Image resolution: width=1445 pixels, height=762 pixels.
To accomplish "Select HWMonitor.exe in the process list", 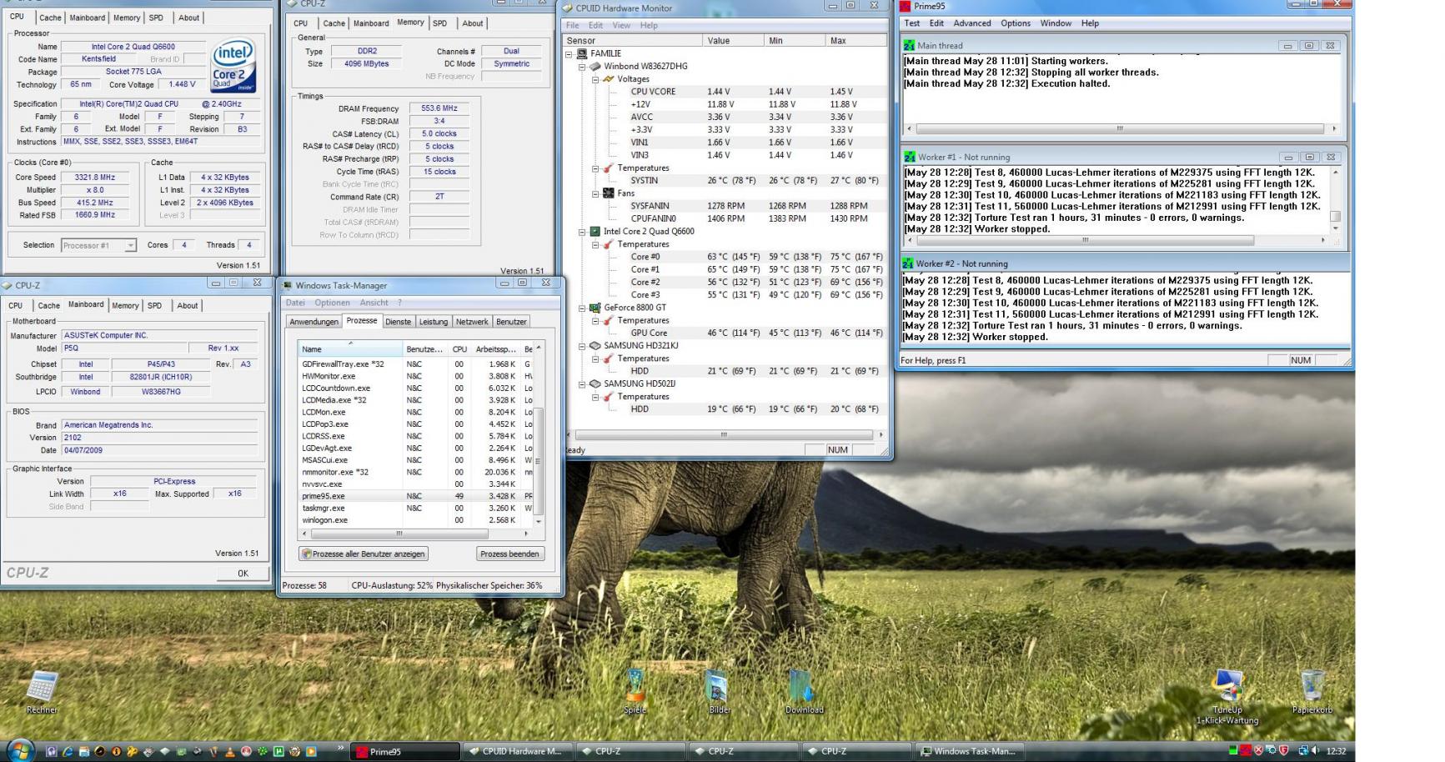I will coord(416,376).
